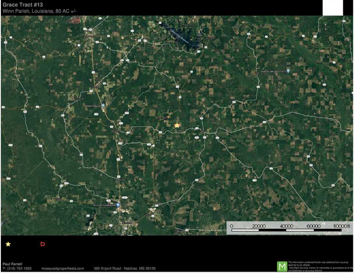Screen dimensions: 354x273
Task: Click the 60000 mark on scale bar
Action: 314,226
